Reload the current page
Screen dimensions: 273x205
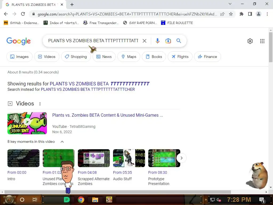pos(23,14)
